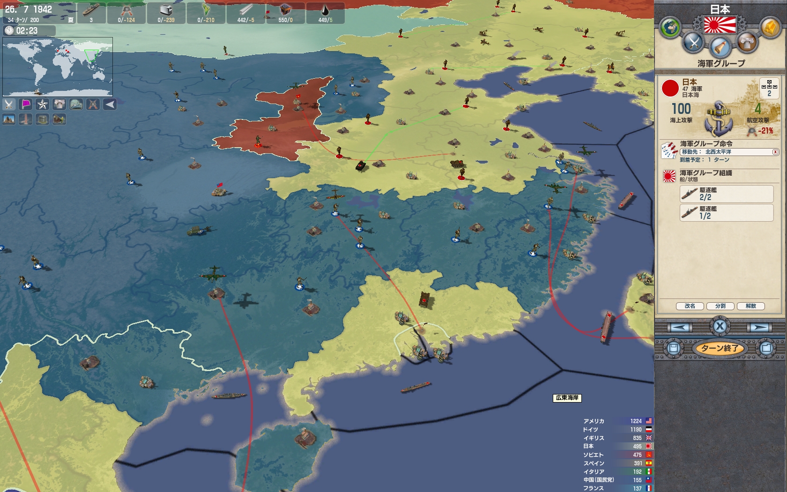
Task: Click the red circle Japan flag
Action: (670, 88)
